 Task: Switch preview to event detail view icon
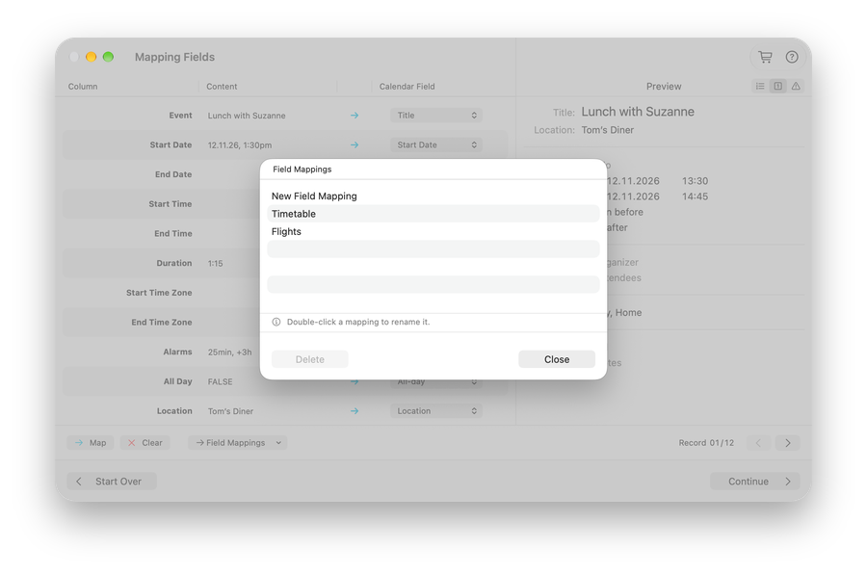coord(778,86)
